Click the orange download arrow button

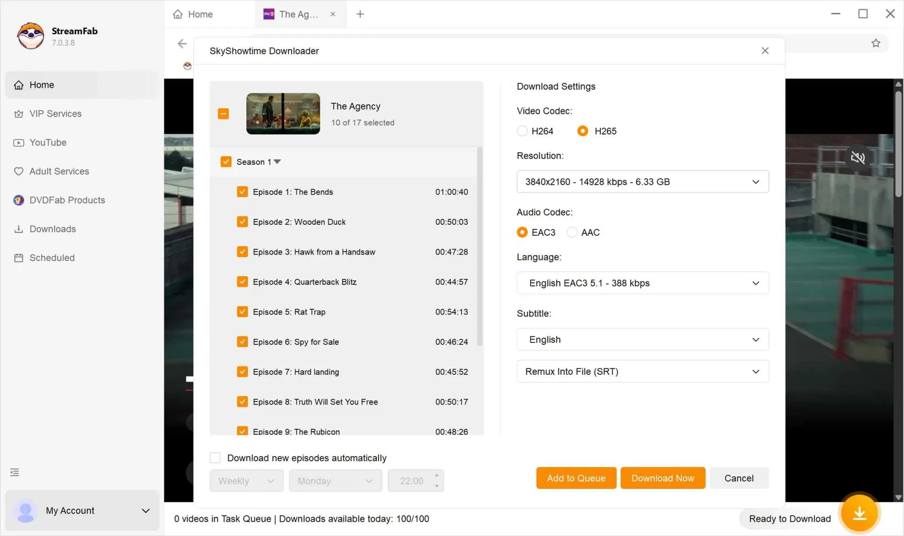coord(859,513)
